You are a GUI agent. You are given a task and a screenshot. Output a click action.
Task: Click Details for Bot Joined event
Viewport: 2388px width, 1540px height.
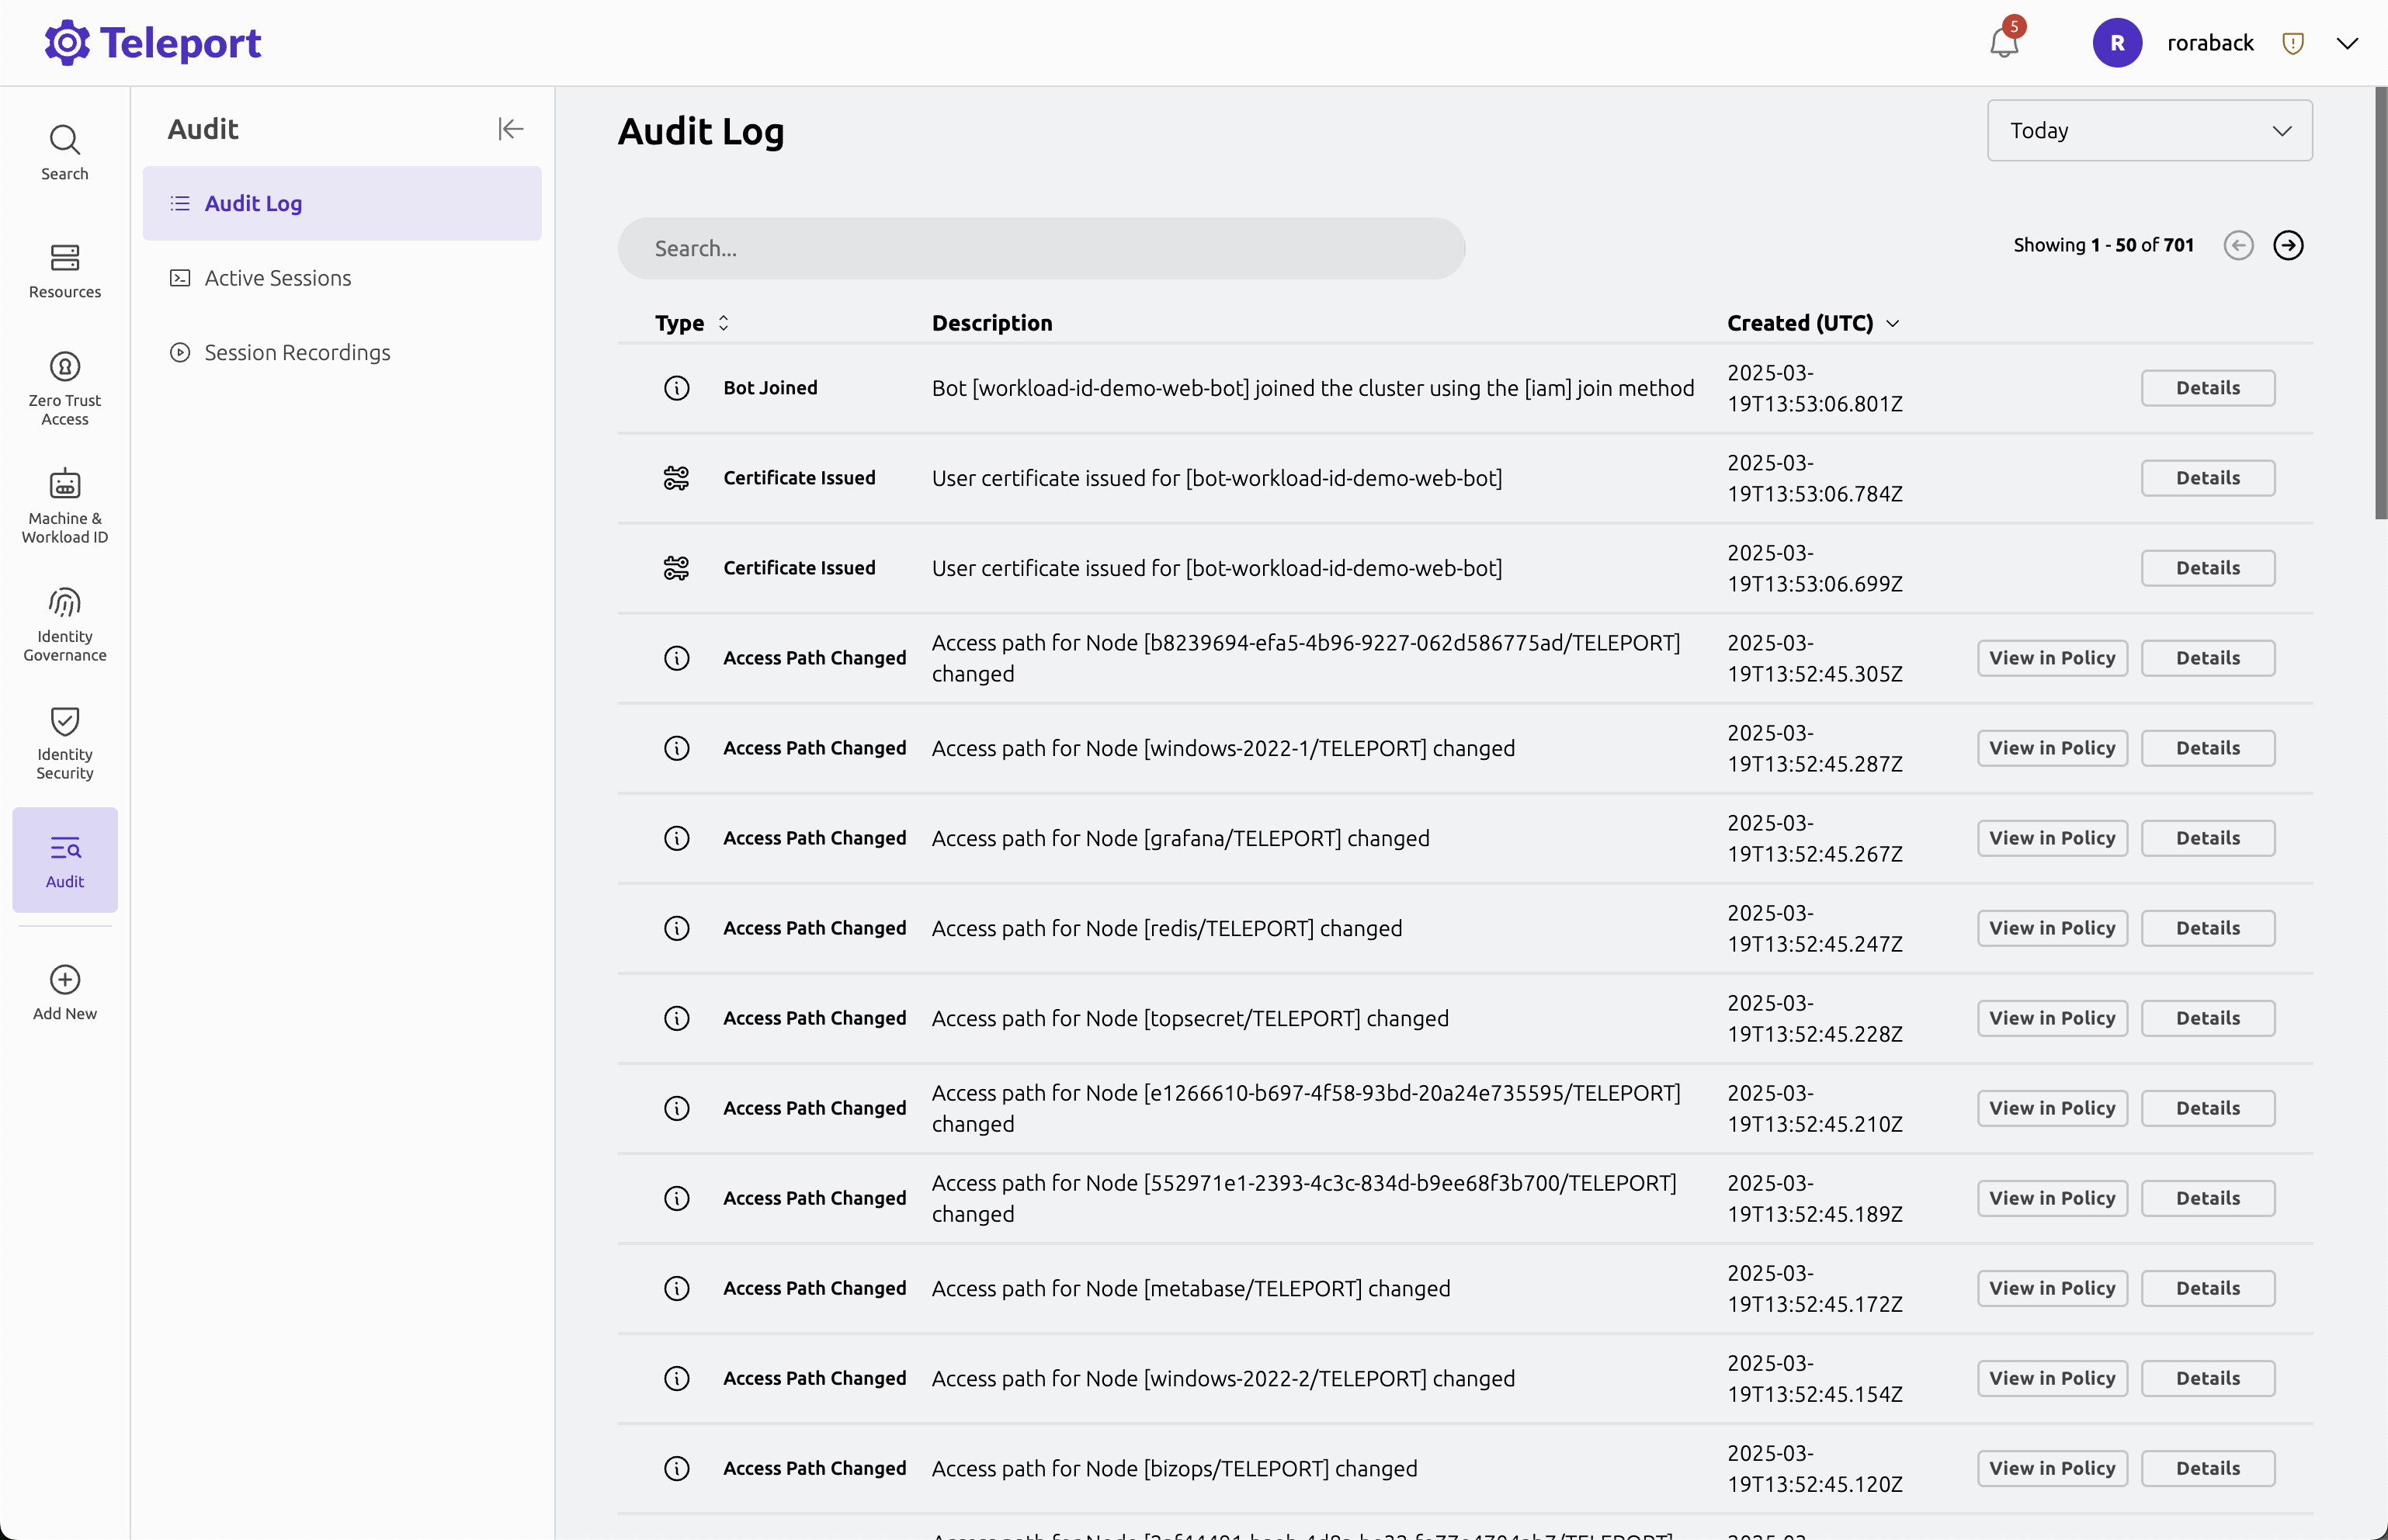tap(2207, 388)
